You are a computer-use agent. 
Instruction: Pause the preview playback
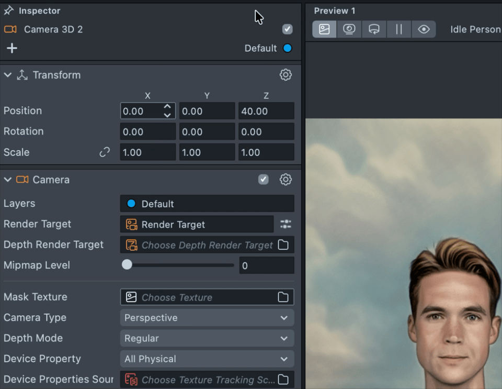click(399, 29)
